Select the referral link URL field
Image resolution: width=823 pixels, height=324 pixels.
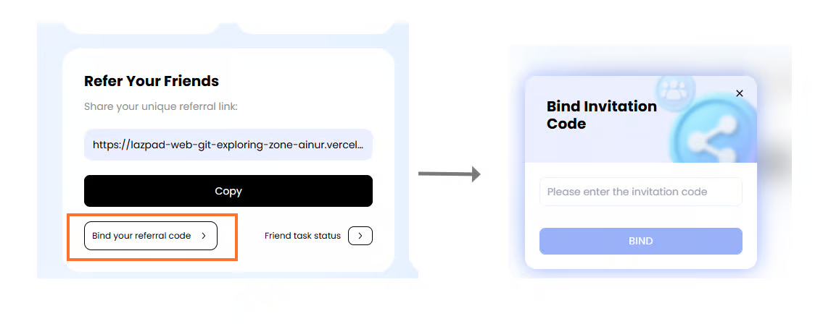[228, 145]
